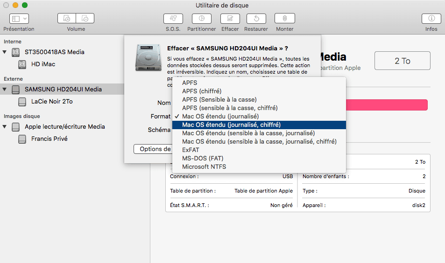
Task: Click the HD iMac volume icon
Action: point(22,64)
